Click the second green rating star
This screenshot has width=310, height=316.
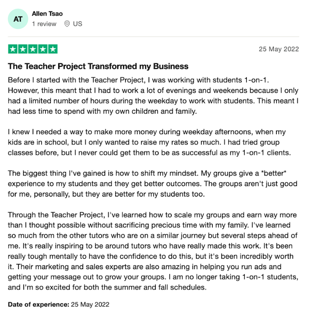(23, 49)
